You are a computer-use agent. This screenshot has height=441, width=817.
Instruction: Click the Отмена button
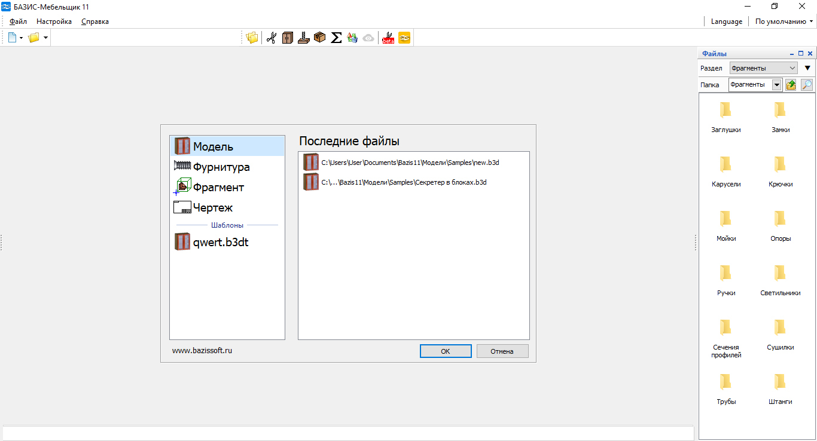(502, 351)
